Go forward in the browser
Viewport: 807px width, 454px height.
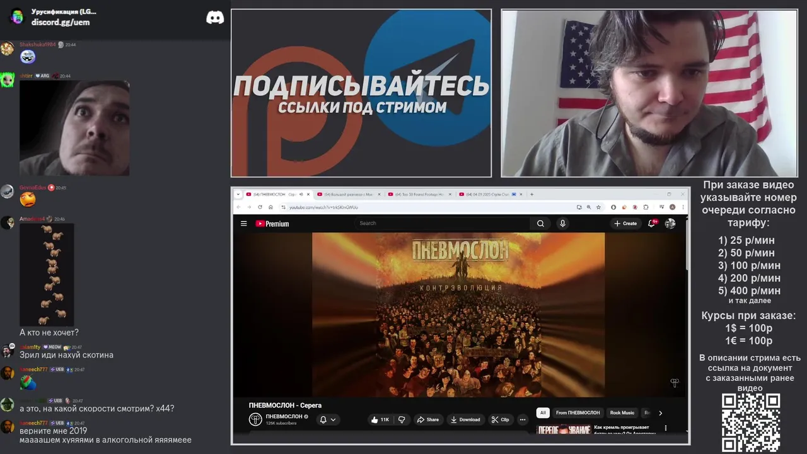[x=249, y=207]
